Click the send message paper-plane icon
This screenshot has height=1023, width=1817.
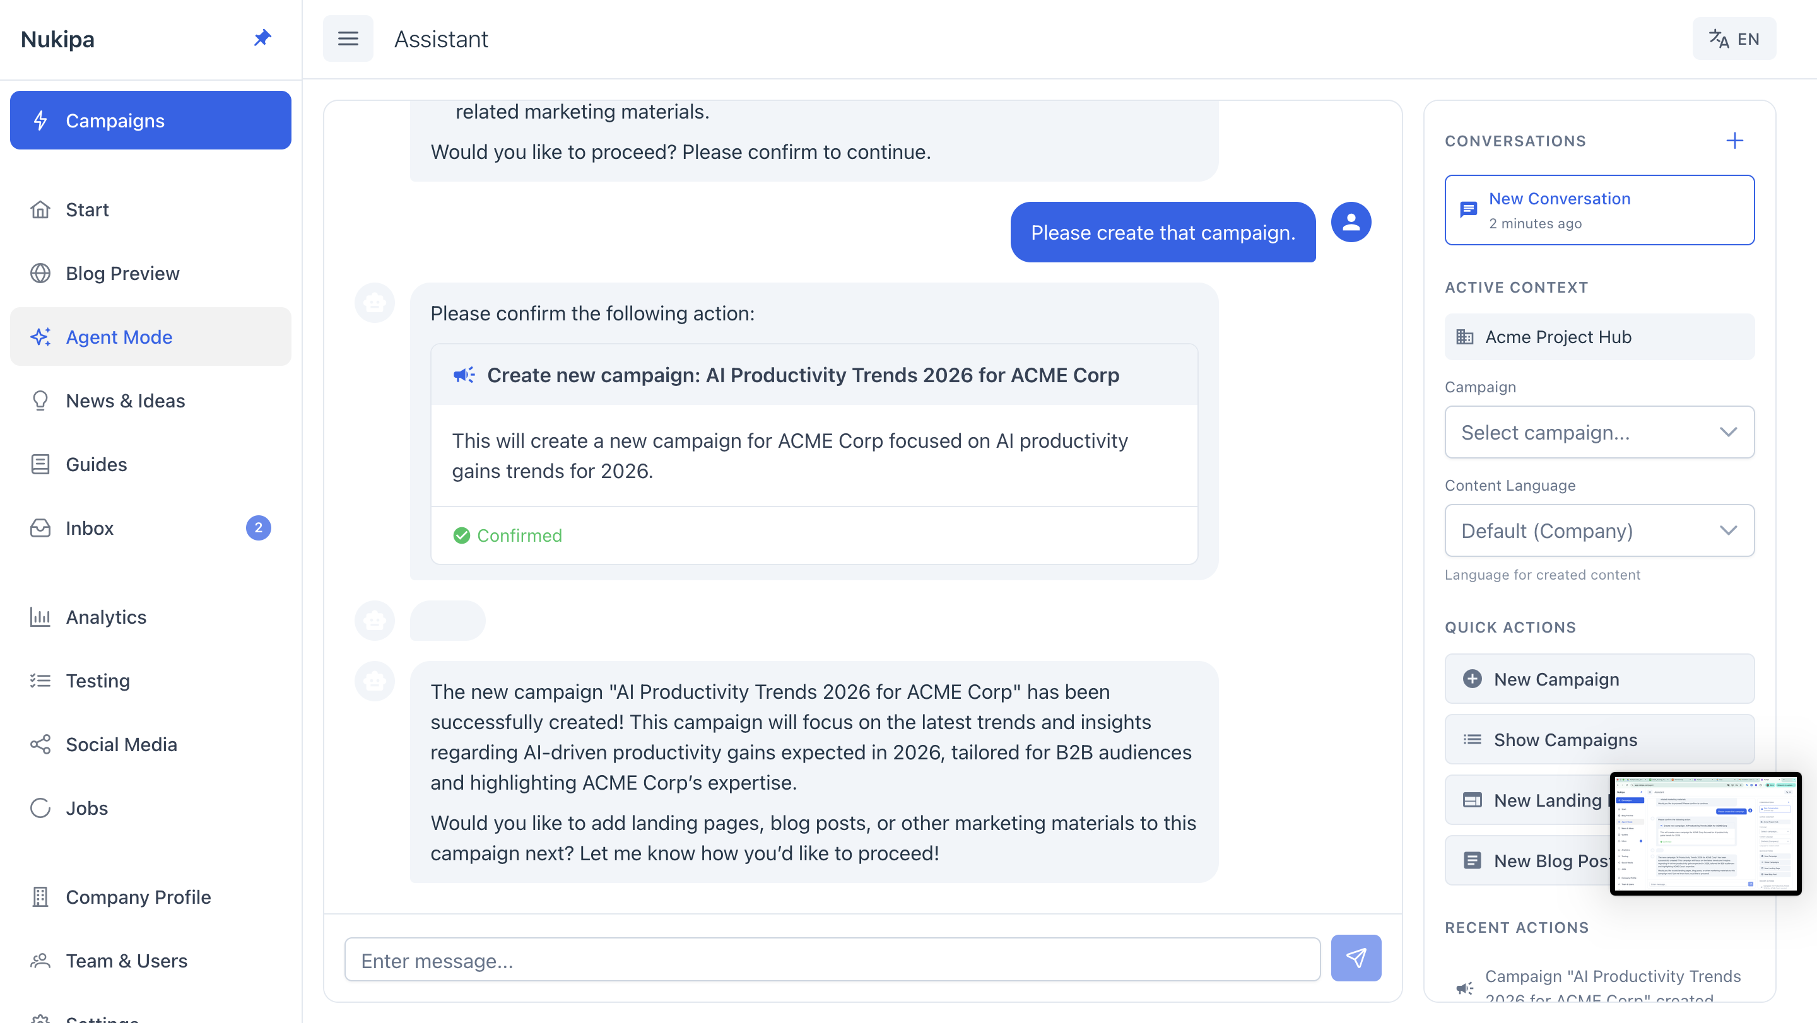click(1355, 957)
